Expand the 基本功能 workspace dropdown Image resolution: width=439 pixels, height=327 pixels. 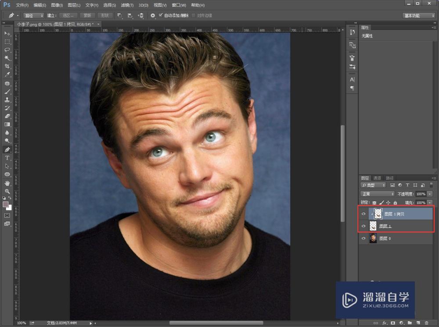pyautogui.click(x=418, y=15)
